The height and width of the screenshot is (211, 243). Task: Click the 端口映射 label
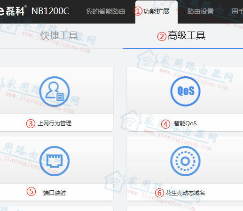55,193
